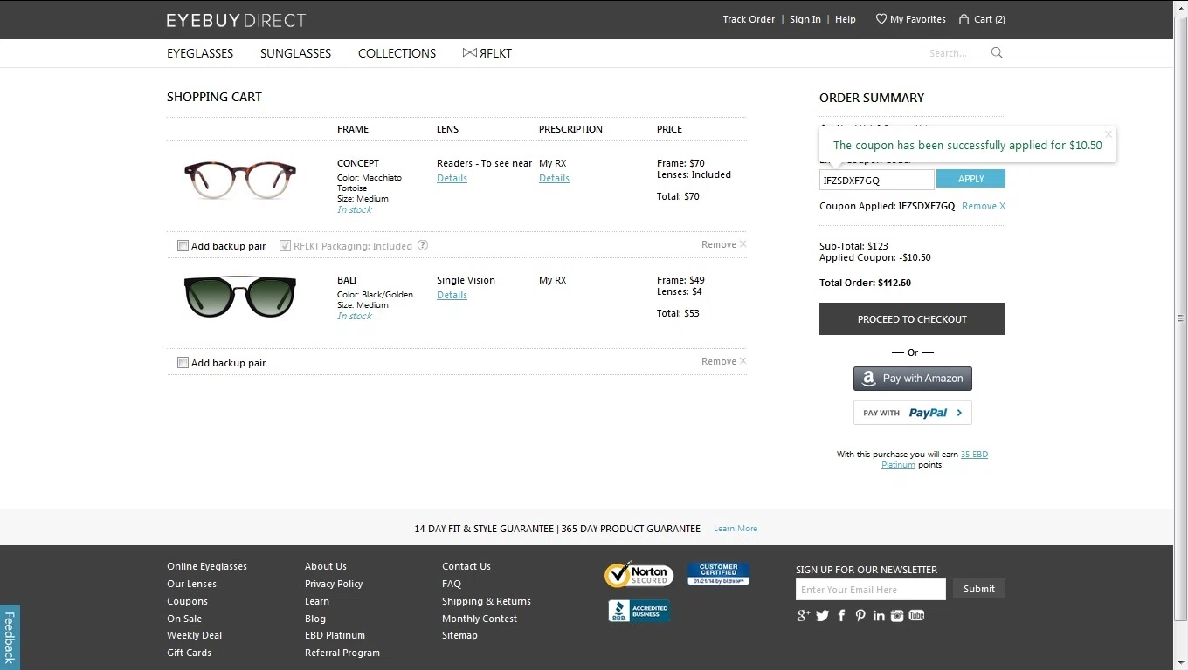Open Our Lenses footer link
This screenshot has width=1188, height=670.
tap(191, 584)
